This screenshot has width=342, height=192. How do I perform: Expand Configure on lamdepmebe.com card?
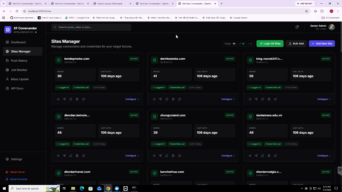tap(132, 99)
